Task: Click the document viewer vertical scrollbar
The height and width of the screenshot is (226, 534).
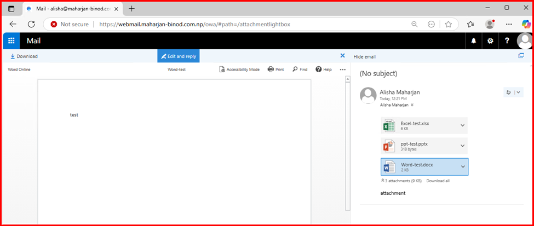Action: point(347,142)
